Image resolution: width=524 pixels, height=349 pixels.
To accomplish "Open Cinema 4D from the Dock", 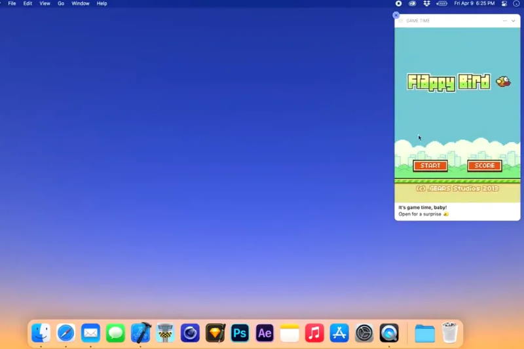I will [x=190, y=333].
